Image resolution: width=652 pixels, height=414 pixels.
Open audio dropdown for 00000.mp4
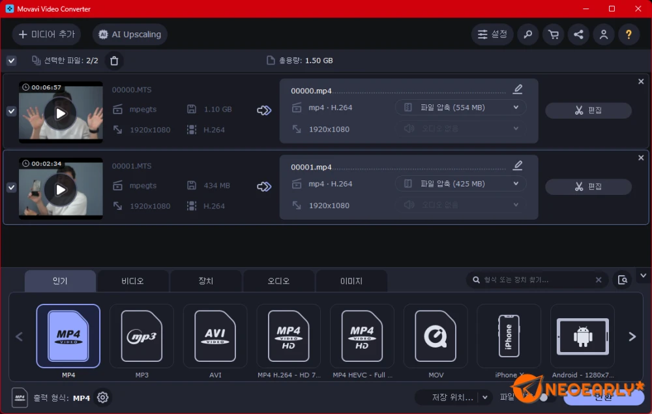(x=461, y=128)
